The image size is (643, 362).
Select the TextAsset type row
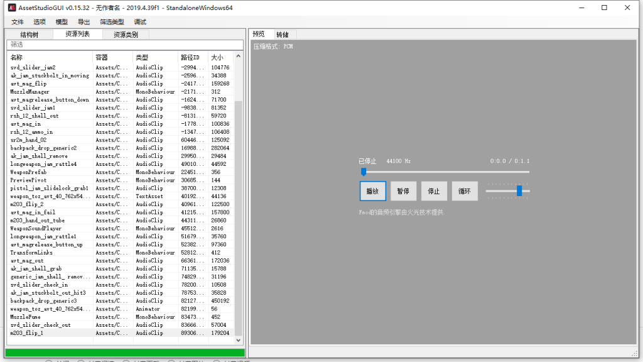[x=121, y=196]
